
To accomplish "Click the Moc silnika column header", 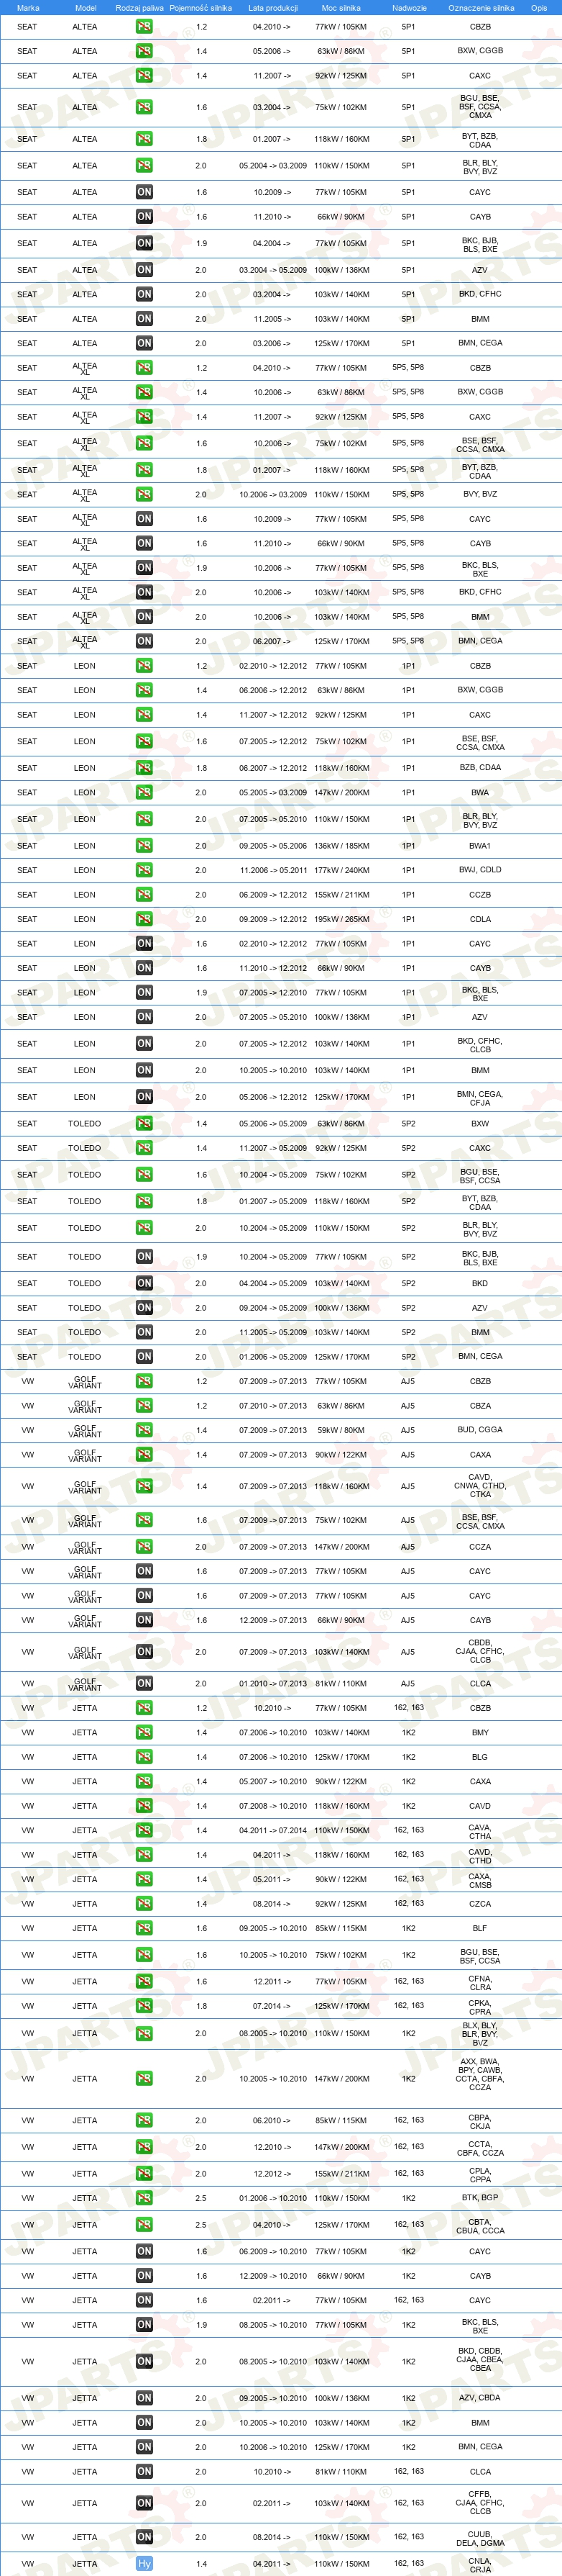I will click(341, 7).
